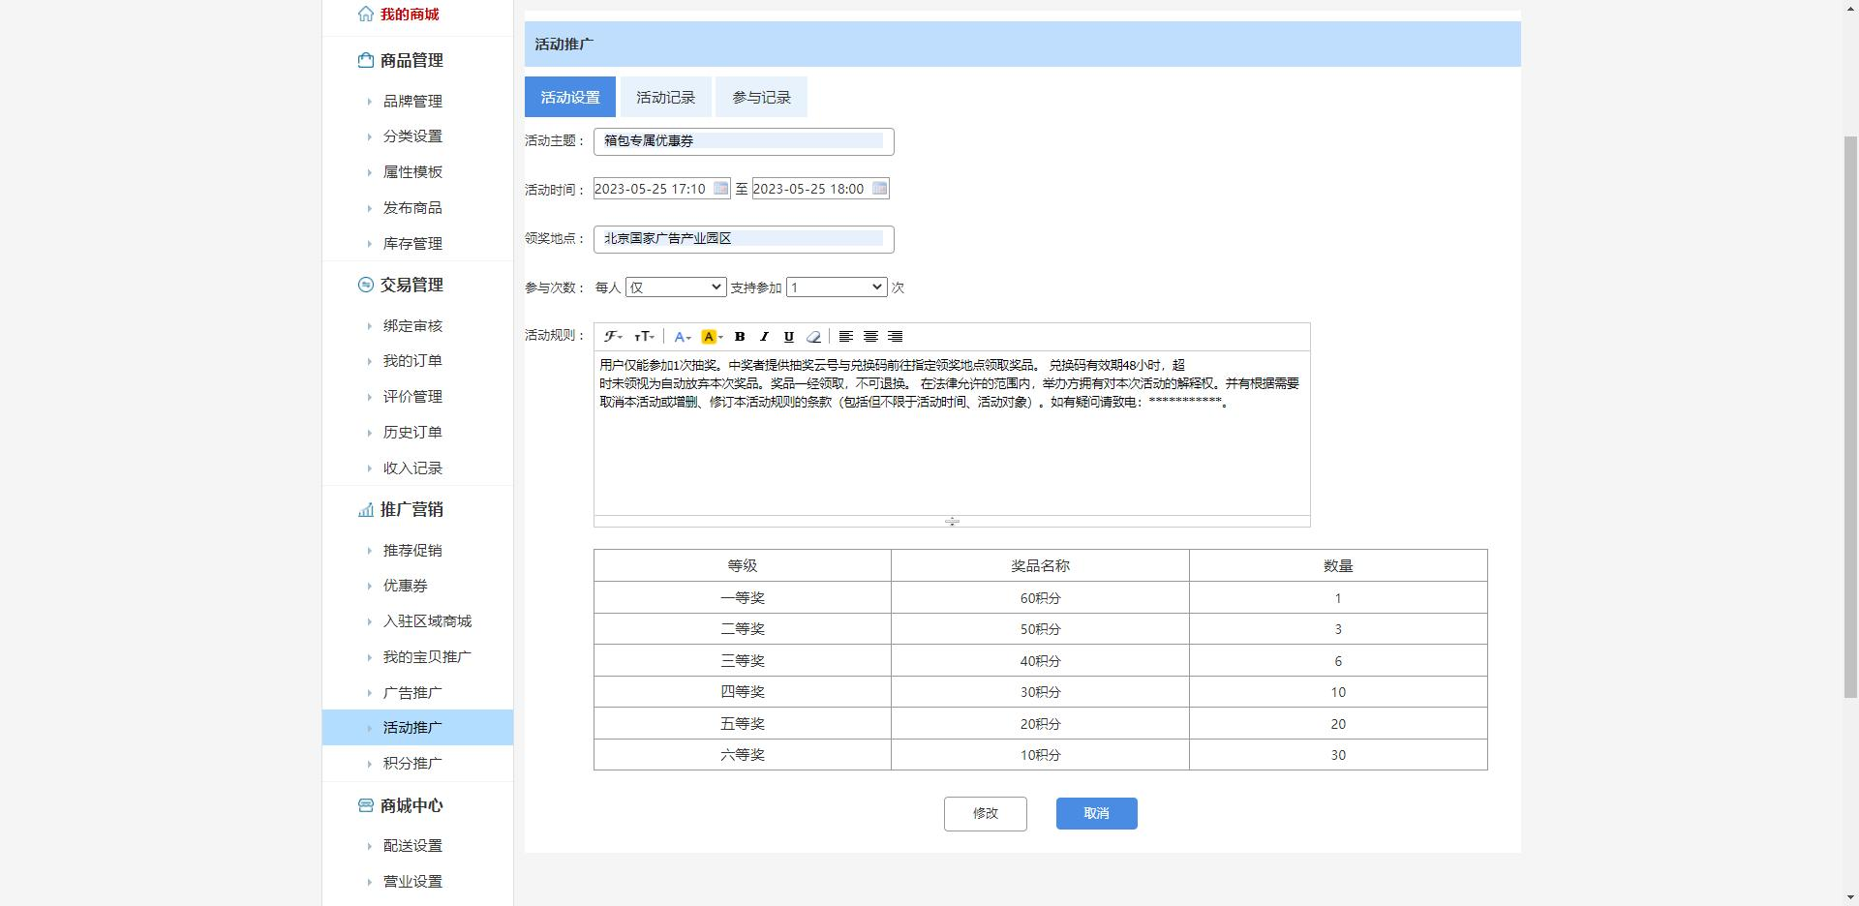This screenshot has width=1859, height=906.
Task: Click the 奖品名称 column header
Action: [1040, 566]
